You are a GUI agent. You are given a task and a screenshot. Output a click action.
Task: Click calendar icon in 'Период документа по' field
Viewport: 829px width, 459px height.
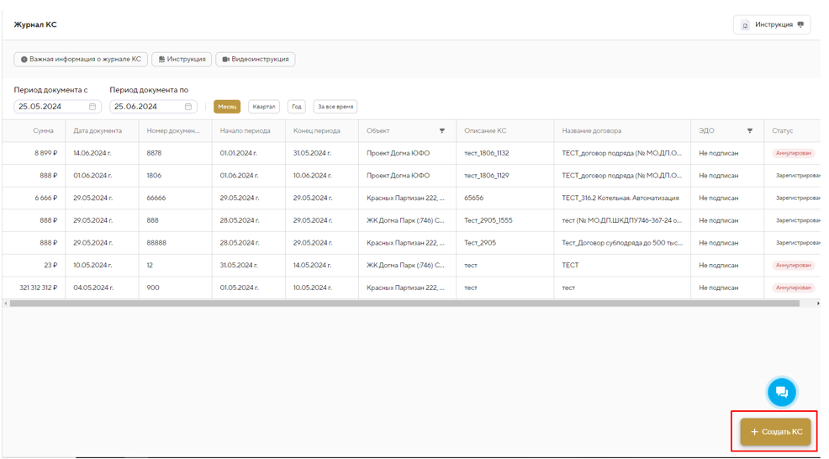(188, 107)
